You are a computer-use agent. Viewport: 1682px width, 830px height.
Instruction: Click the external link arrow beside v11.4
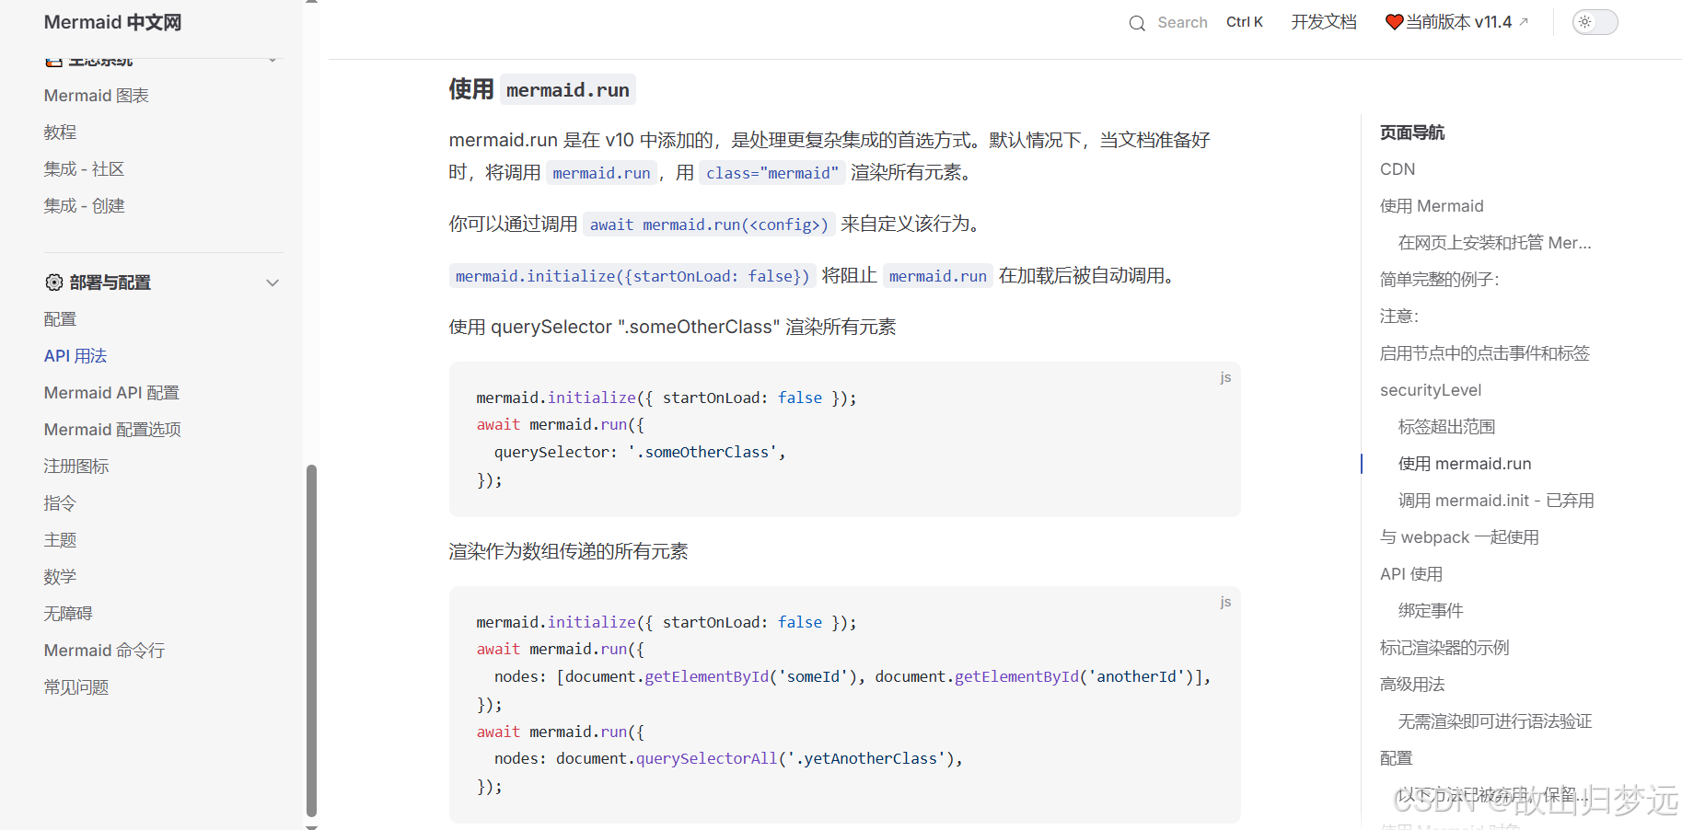tap(1524, 21)
